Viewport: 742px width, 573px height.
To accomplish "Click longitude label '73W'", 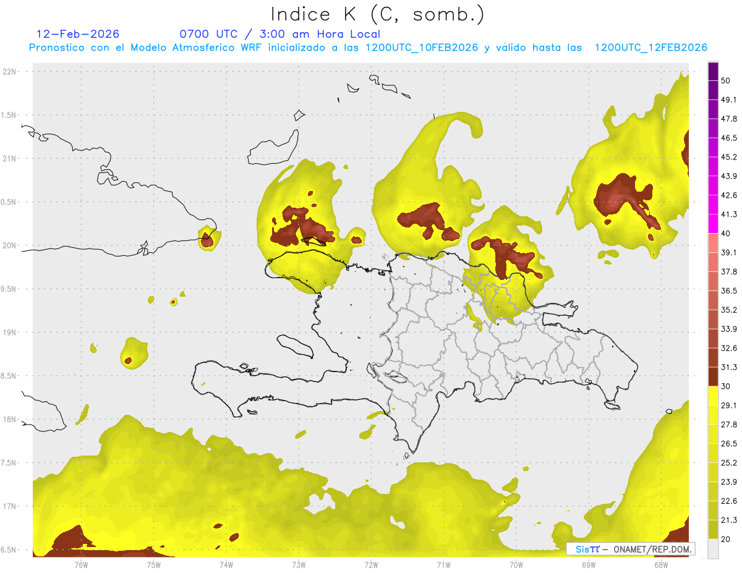I will click(x=299, y=564).
